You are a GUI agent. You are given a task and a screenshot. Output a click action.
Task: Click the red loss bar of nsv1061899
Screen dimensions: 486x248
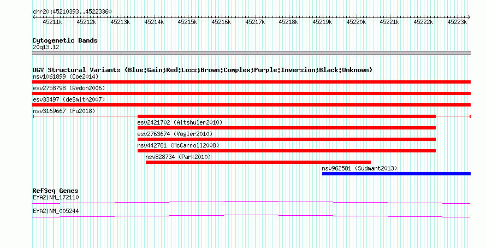point(251,82)
